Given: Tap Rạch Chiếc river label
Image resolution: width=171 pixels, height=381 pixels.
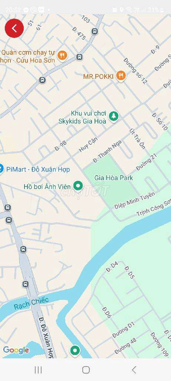Looking at the screenshot, I should tap(31, 304).
